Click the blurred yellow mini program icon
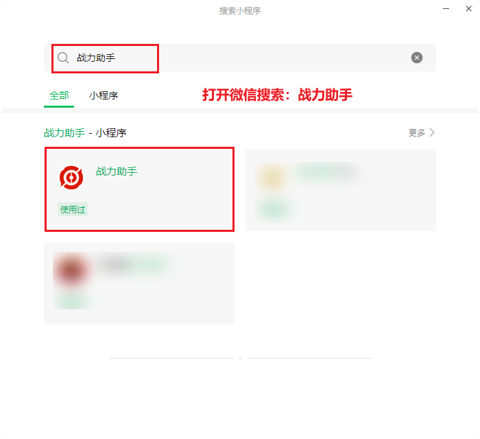Image resolution: width=480 pixels, height=439 pixels. tap(272, 178)
